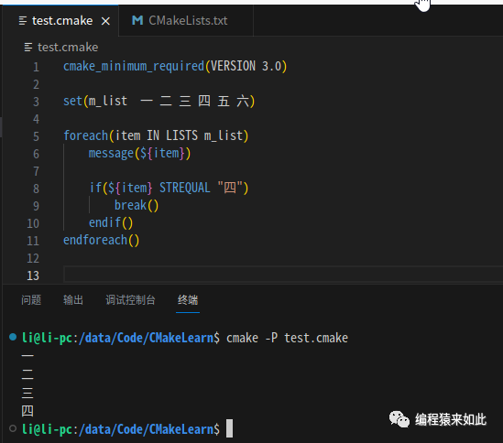Click 'cmake -P test.cmake' command in terminal

click(287, 338)
